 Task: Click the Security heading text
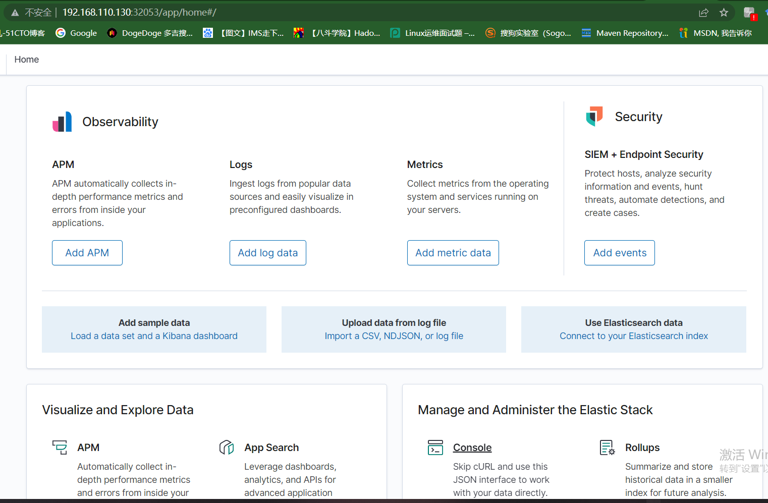pyautogui.click(x=638, y=117)
